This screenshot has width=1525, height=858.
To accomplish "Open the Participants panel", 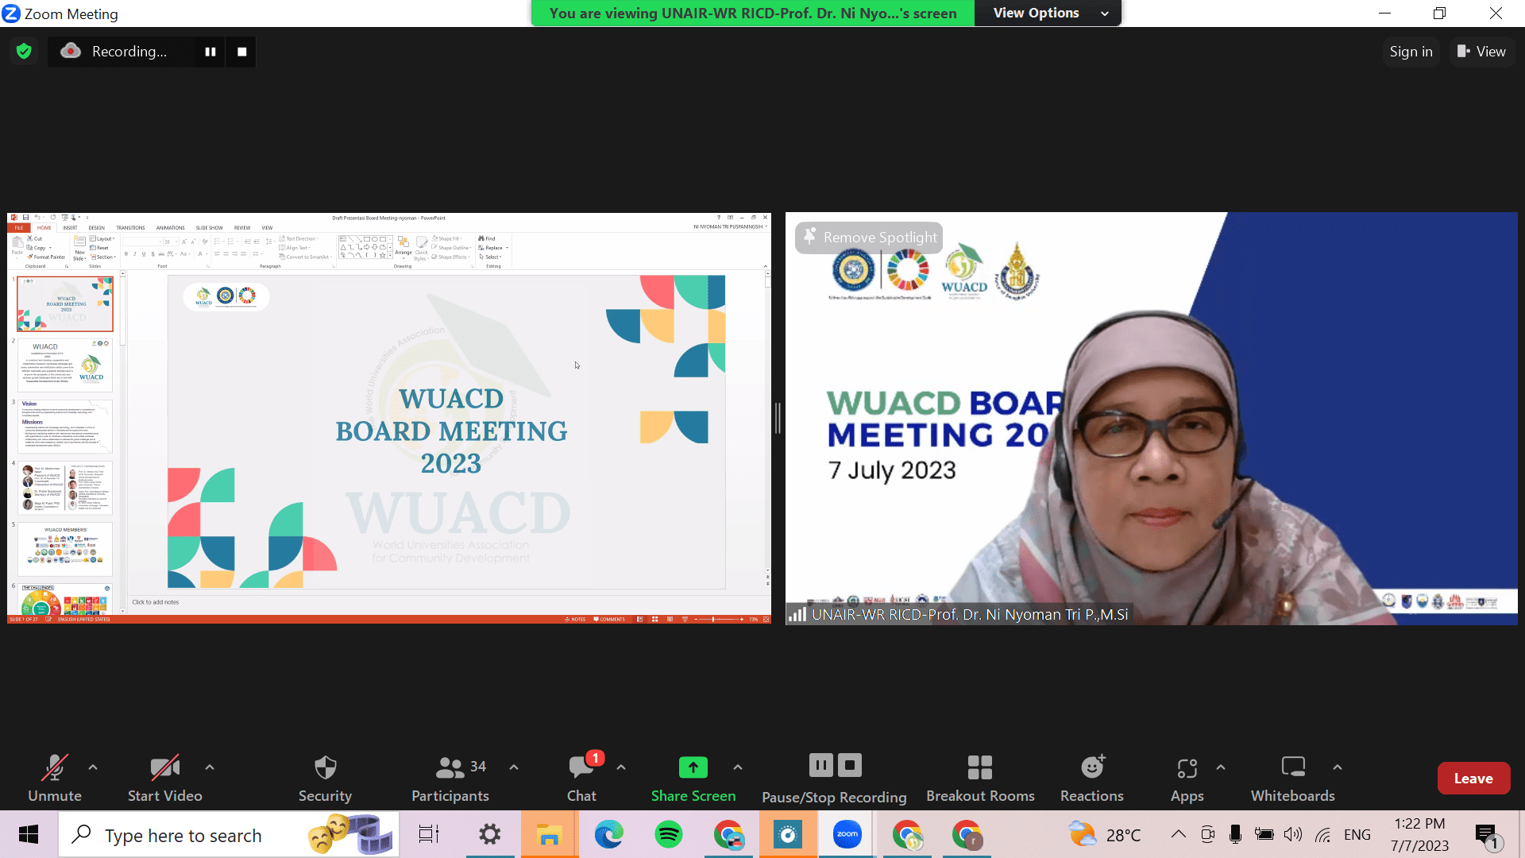I will pos(450,778).
